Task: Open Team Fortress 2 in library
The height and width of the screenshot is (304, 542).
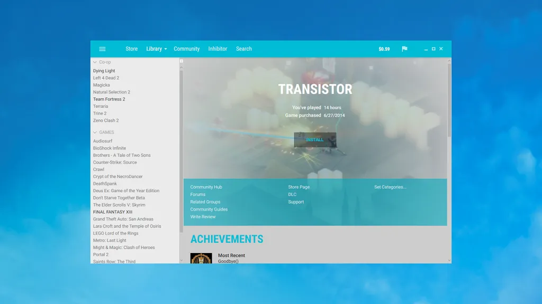Action: 109,99
